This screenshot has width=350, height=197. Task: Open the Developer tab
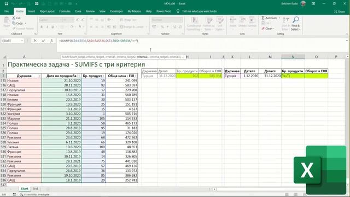116,11
